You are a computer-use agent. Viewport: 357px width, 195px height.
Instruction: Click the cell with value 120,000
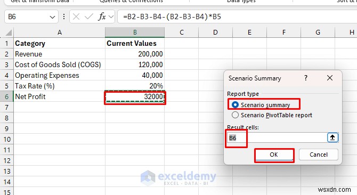click(135, 64)
